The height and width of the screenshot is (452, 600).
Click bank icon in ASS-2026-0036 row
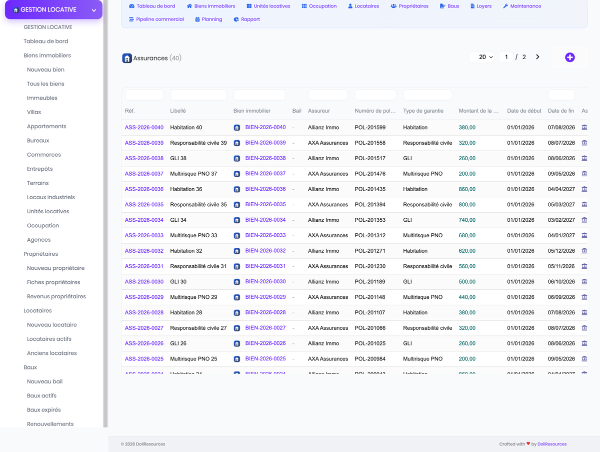tap(584, 189)
